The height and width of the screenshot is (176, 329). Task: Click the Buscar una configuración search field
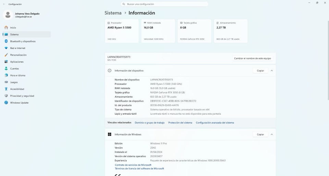click(164, 4)
